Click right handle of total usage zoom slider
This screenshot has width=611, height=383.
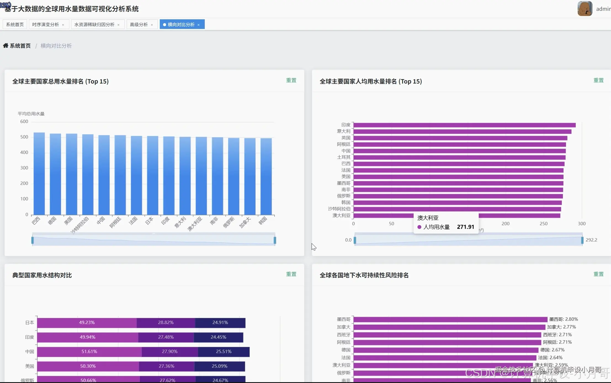[x=275, y=240]
